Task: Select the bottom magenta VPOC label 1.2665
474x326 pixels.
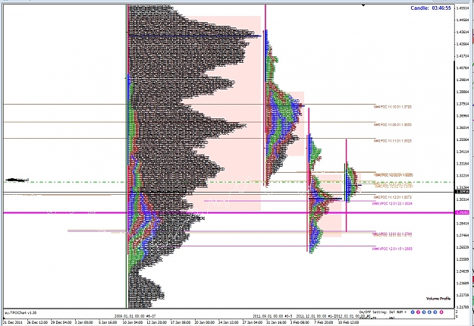Action: [x=392, y=249]
